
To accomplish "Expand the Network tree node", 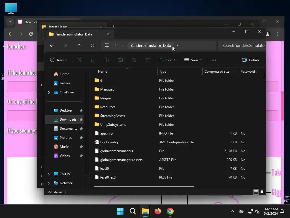I will click(49, 183).
